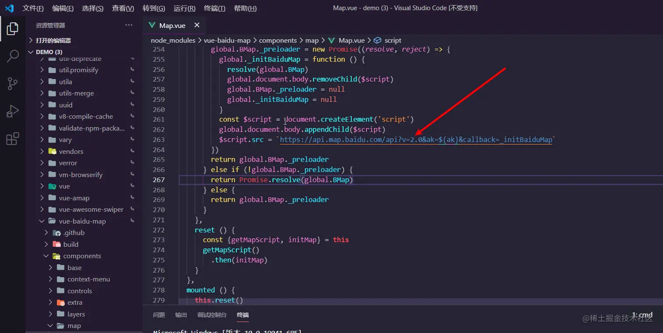Click the .github folder icon
The width and height of the screenshot is (663, 333).
[x=57, y=233]
